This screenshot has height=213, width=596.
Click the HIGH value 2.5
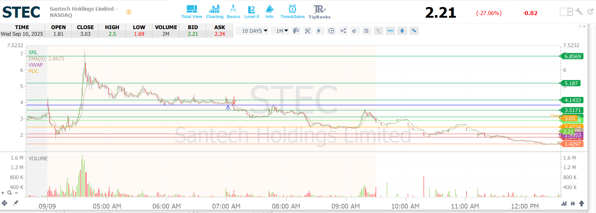pyautogui.click(x=112, y=34)
